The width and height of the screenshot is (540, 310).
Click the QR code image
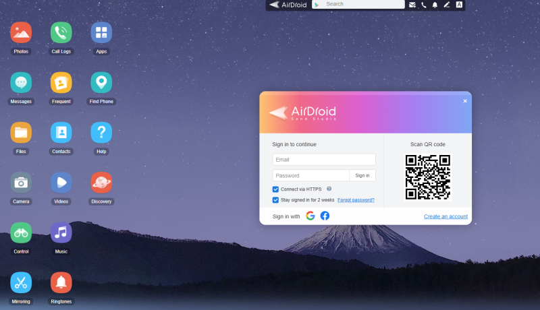point(428,177)
